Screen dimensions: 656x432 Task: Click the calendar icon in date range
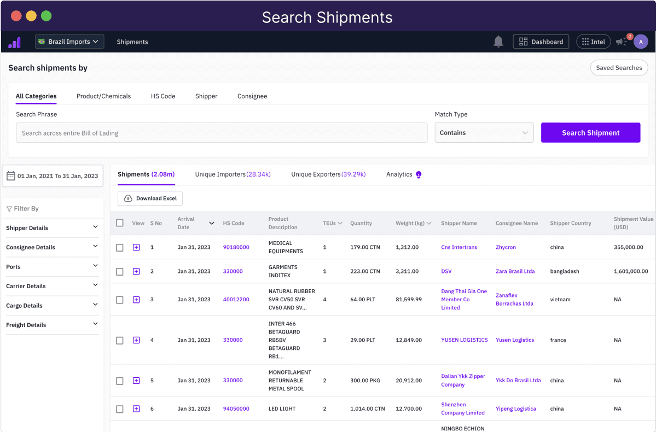(11, 176)
